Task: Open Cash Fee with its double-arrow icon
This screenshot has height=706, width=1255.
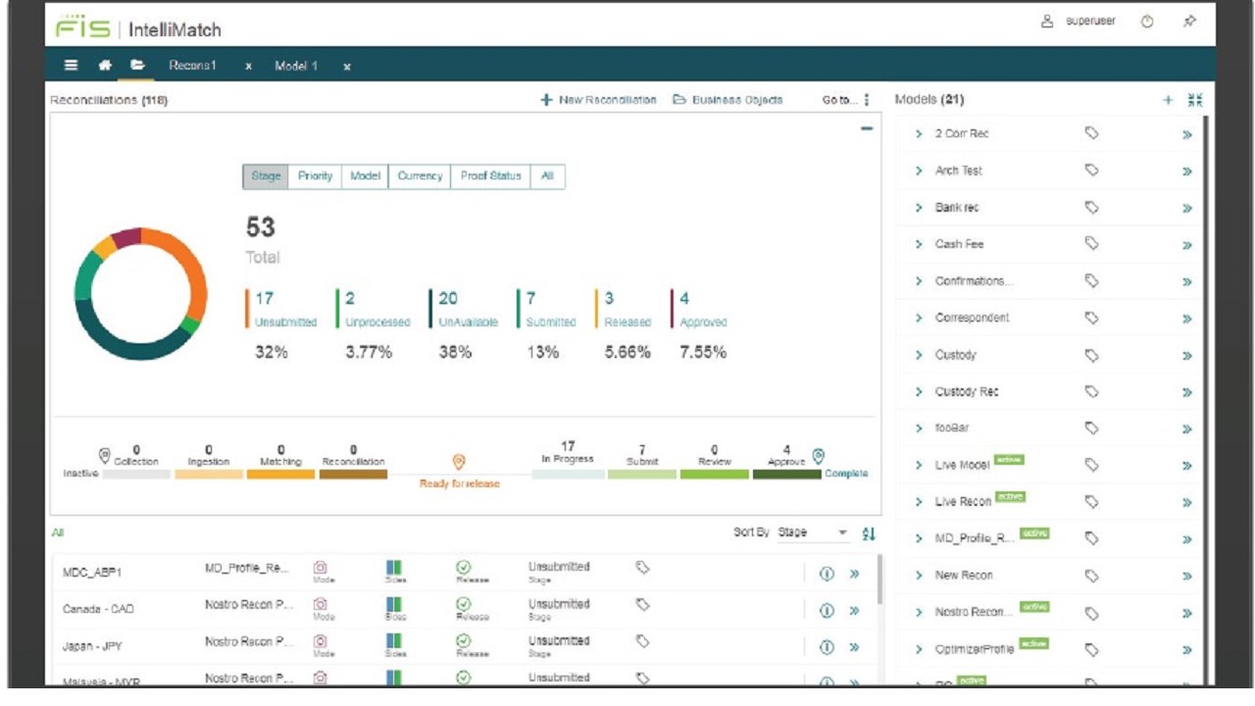Action: (1187, 245)
